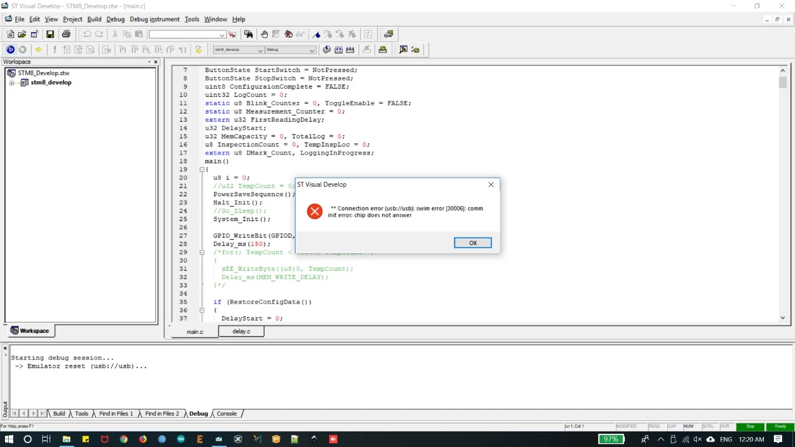This screenshot has width=795, height=447.
Task: Click the Cut scissors icon
Action: coord(116,34)
